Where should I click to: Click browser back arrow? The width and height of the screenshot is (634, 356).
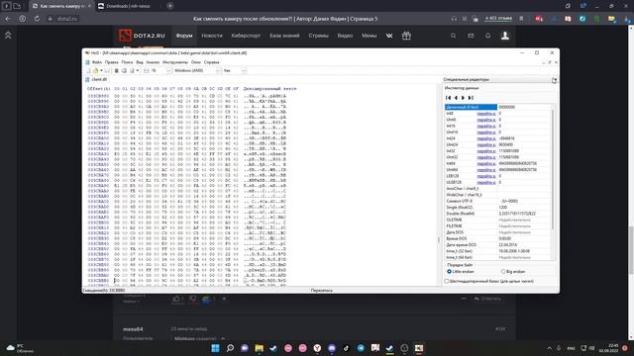pyautogui.click(x=8, y=19)
